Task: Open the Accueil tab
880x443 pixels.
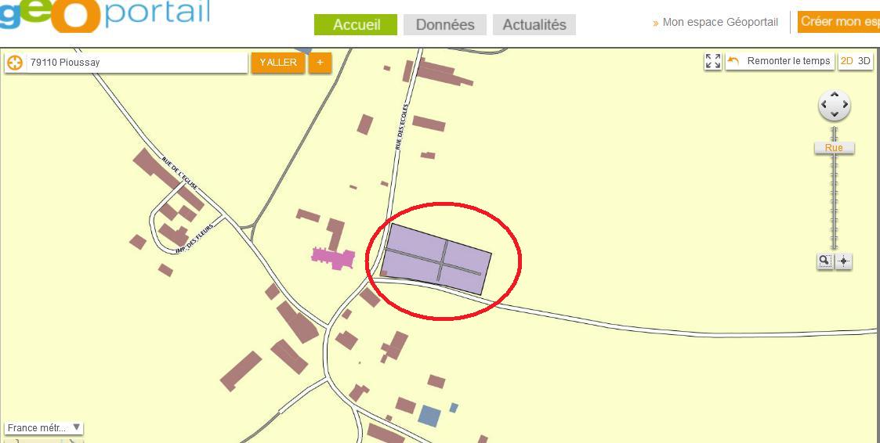Action: 356,25
